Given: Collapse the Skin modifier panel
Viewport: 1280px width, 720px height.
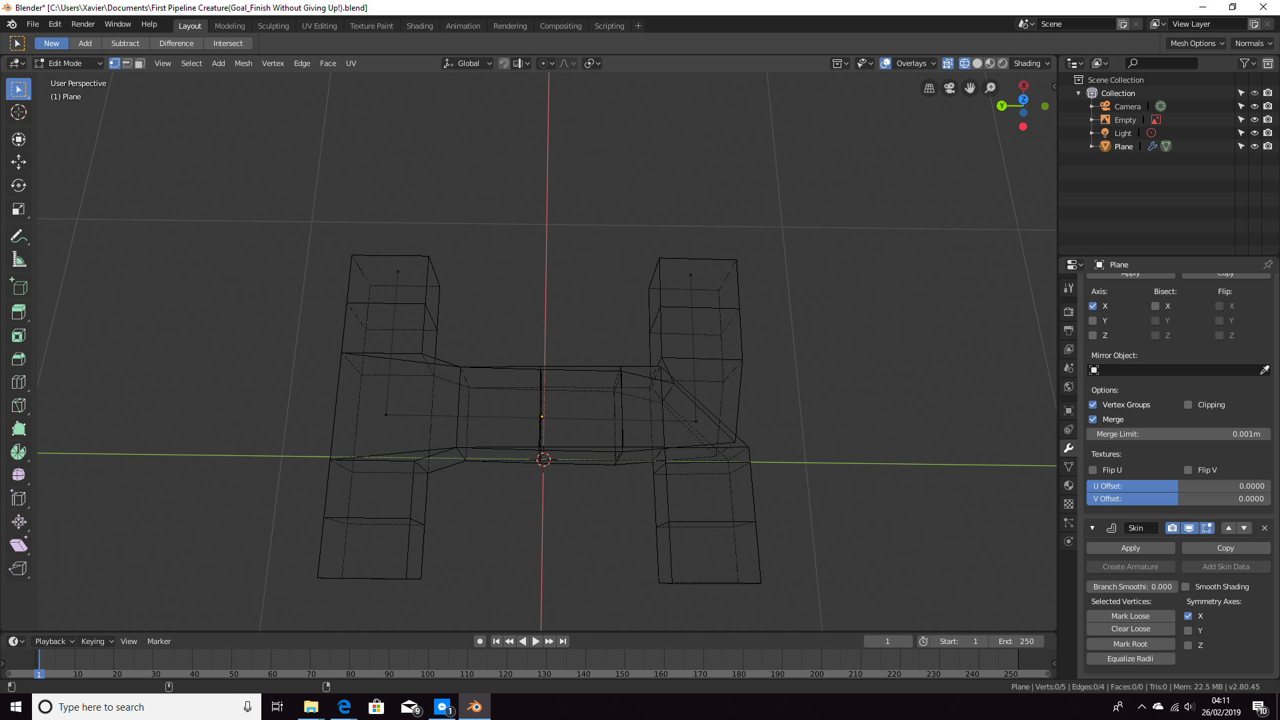Looking at the screenshot, I should coord(1092,528).
